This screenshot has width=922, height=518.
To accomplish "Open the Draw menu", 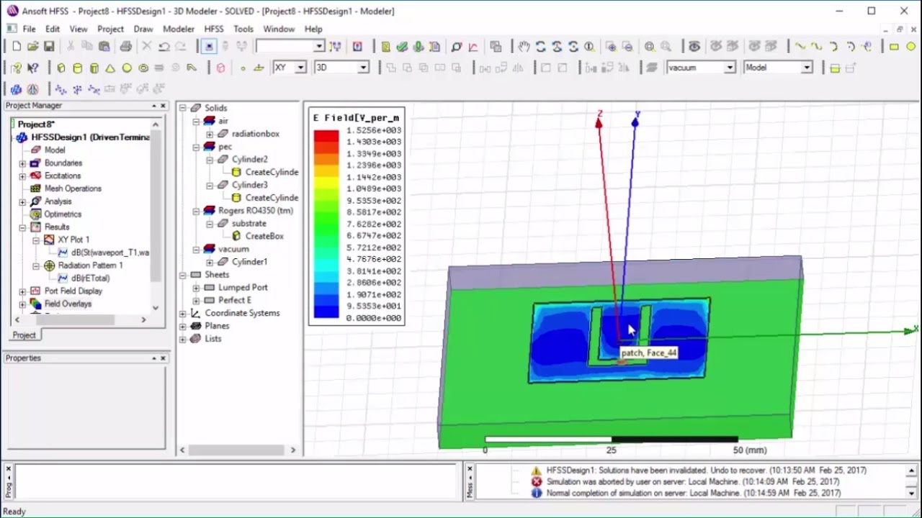I will (x=143, y=29).
